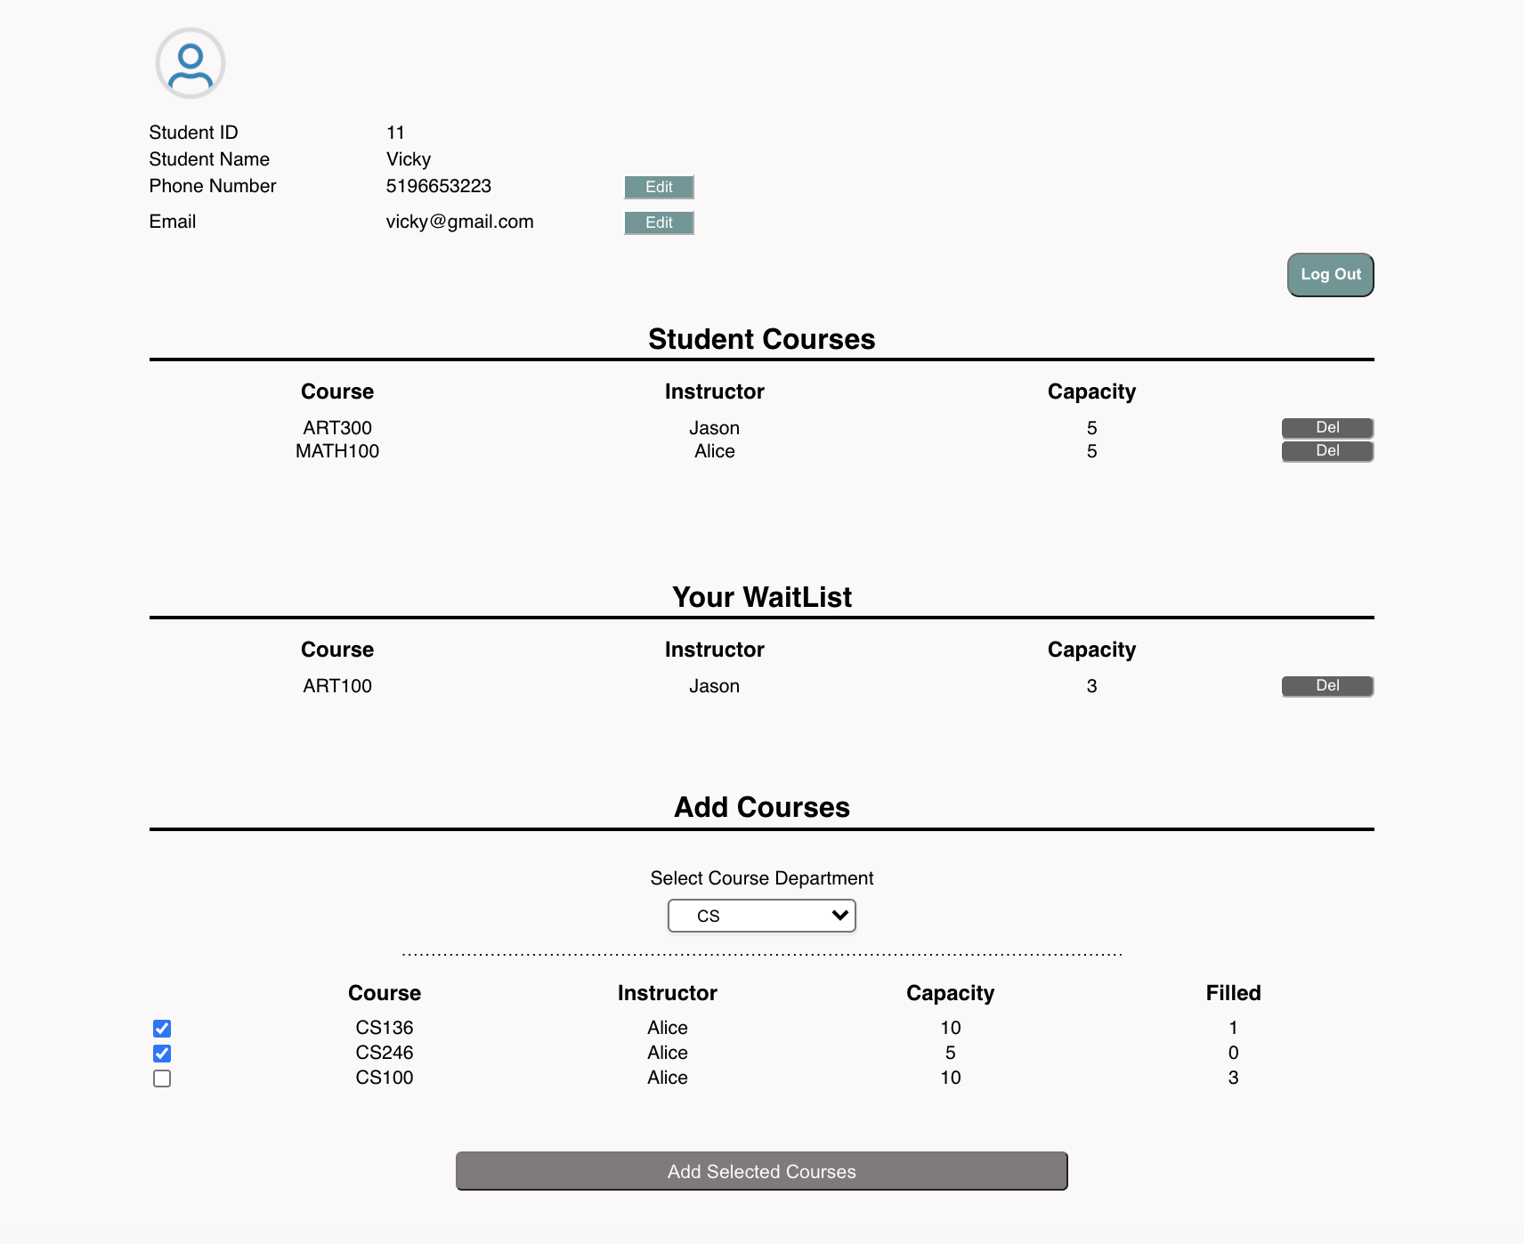Remove ART100 from the waitlist

click(x=1327, y=686)
